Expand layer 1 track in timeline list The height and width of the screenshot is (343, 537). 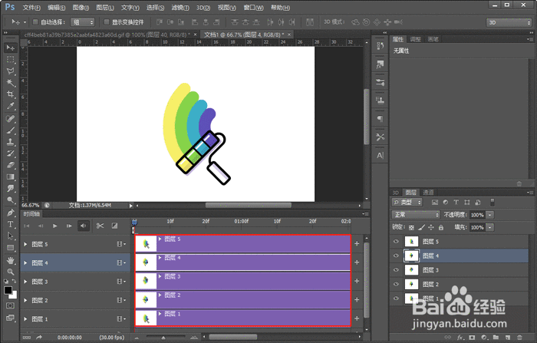point(25,319)
